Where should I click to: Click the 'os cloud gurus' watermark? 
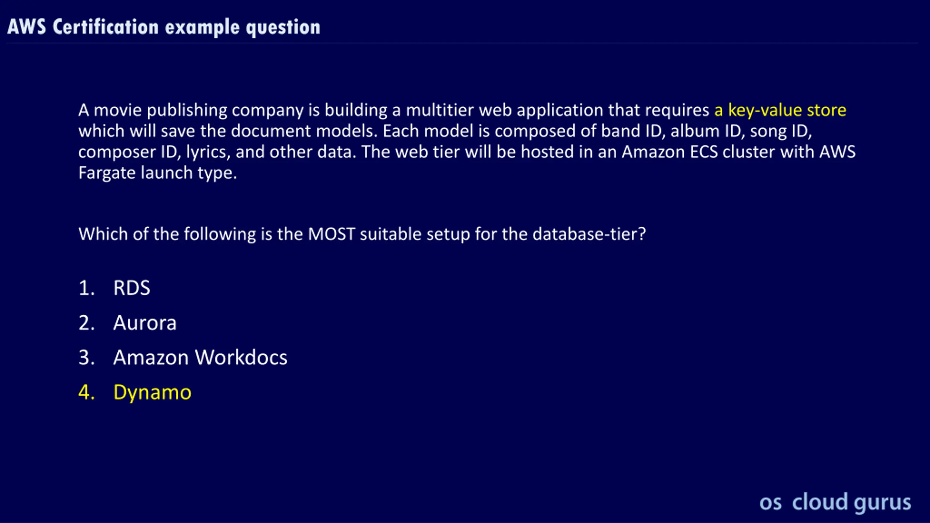(835, 502)
